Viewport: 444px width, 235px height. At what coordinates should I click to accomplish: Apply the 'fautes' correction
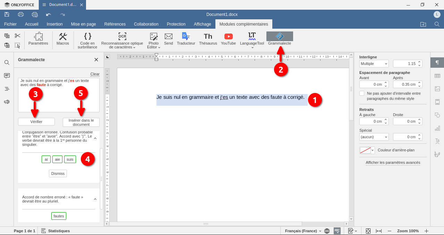click(x=59, y=216)
